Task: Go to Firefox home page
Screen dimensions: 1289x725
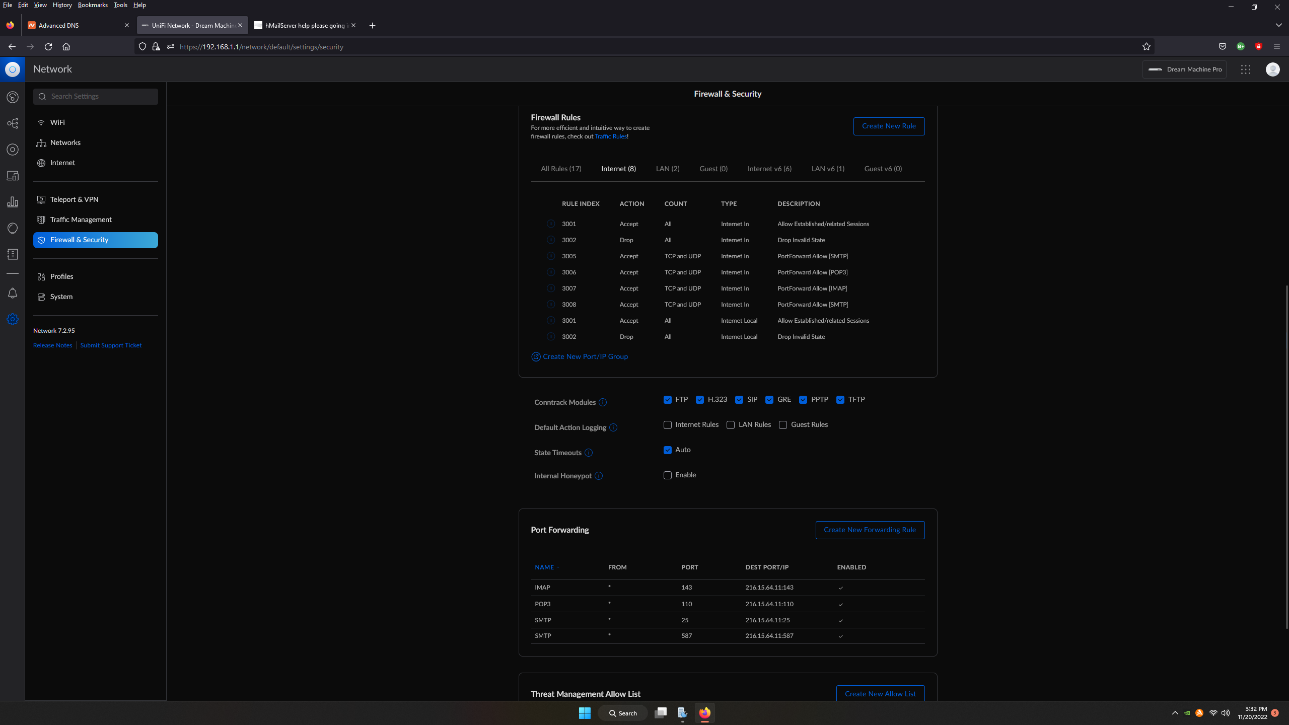Action: coord(66,47)
